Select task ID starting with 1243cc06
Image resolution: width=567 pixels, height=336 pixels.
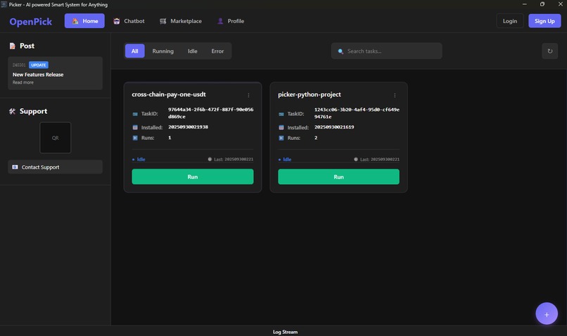coord(357,112)
